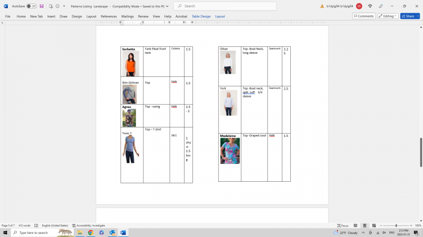Expand the Customize Quick Access Toolbar arrow

click(x=64, y=6)
